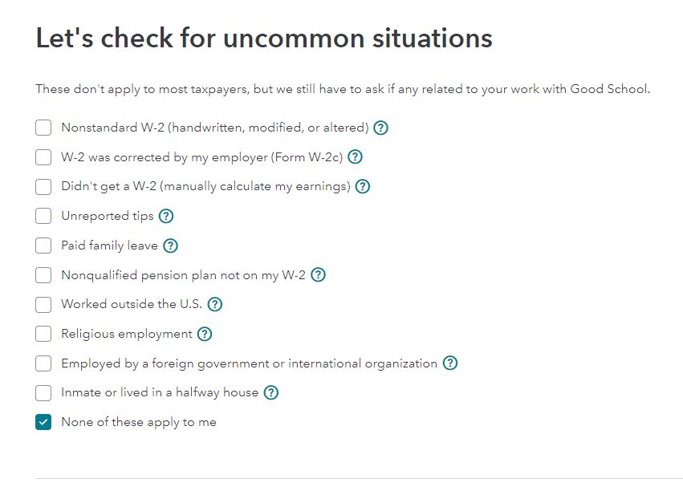Select Didn't get a W-2 checkbox

[43, 187]
